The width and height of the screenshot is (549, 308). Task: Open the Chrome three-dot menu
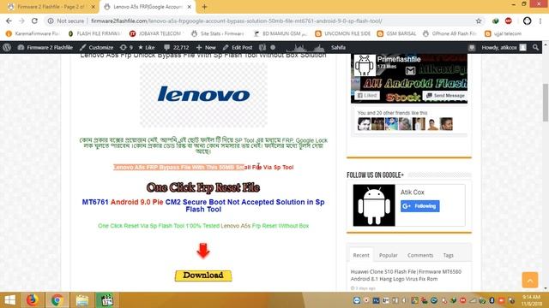[x=540, y=21]
